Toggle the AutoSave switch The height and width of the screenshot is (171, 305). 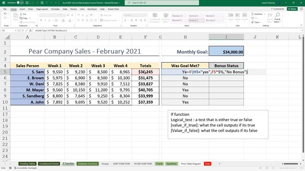click(x=20, y=3)
